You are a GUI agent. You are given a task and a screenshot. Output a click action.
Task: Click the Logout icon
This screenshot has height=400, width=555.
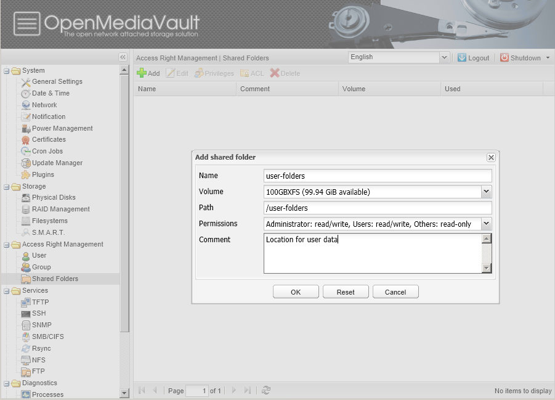click(462, 57)
